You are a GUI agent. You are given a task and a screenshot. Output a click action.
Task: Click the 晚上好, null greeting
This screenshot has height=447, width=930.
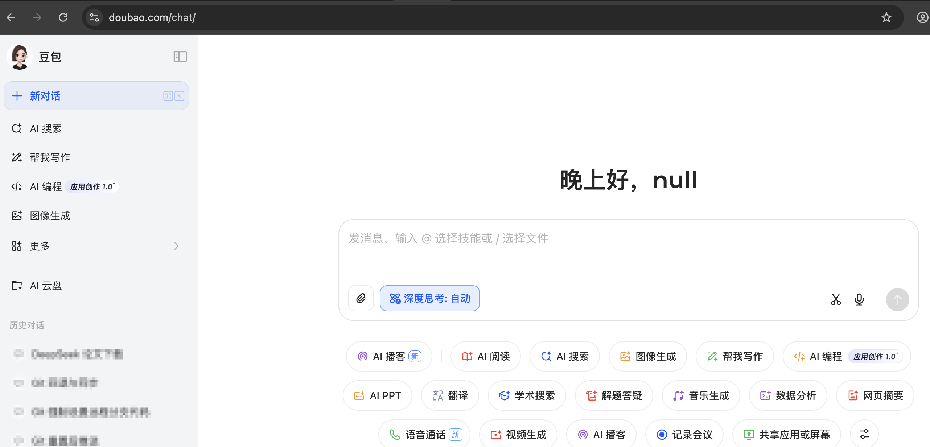coord(629,180)
